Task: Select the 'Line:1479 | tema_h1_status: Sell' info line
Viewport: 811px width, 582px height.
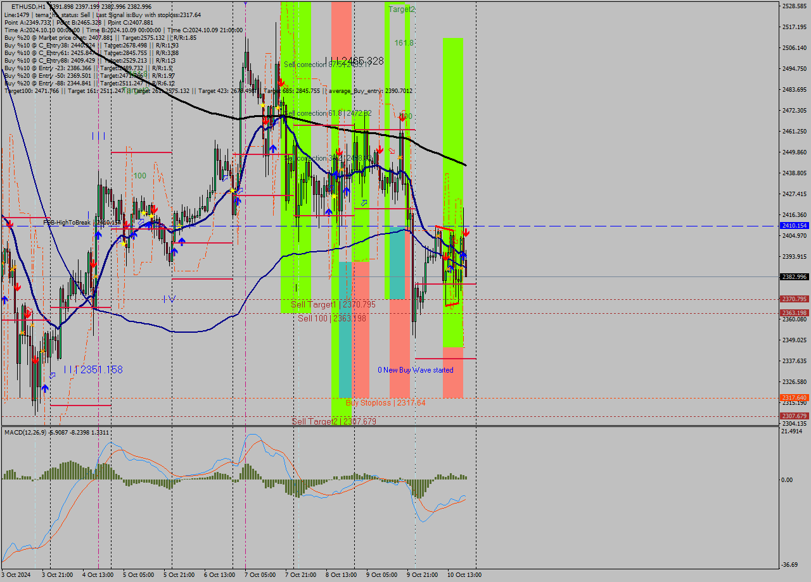Action: [x=103, y=15]
